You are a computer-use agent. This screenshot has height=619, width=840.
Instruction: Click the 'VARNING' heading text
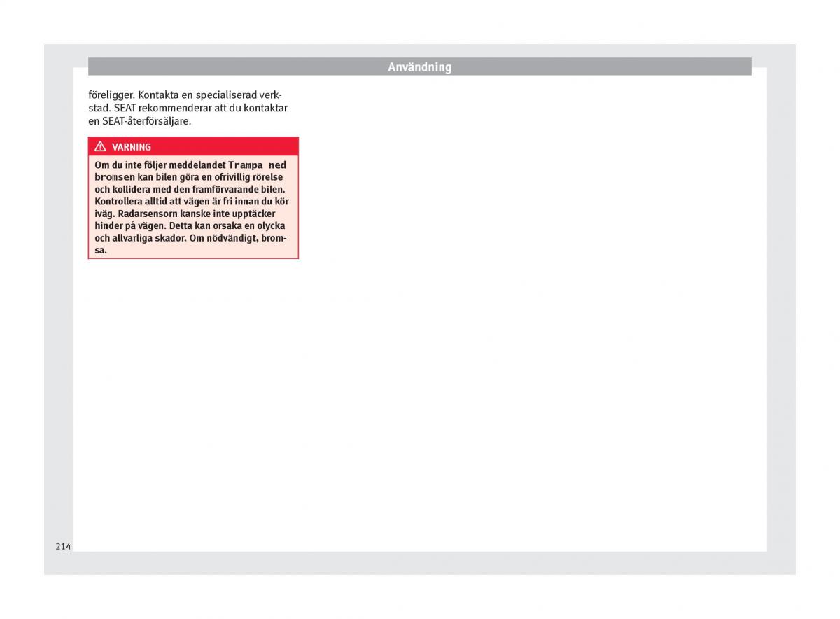(132, 147)
